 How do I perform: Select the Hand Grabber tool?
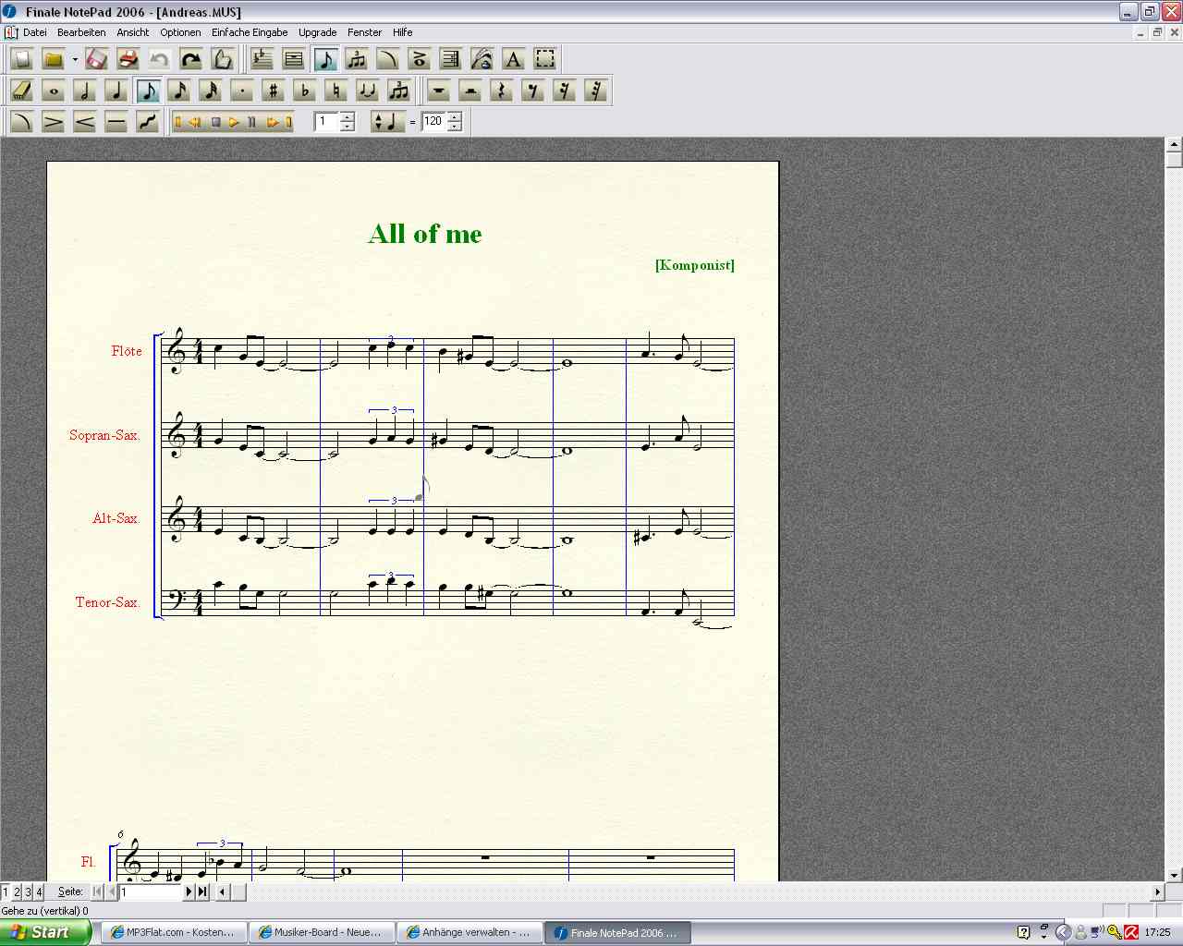coord(222,59)
